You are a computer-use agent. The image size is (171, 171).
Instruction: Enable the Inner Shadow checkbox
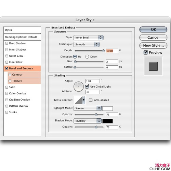point(7,50)
